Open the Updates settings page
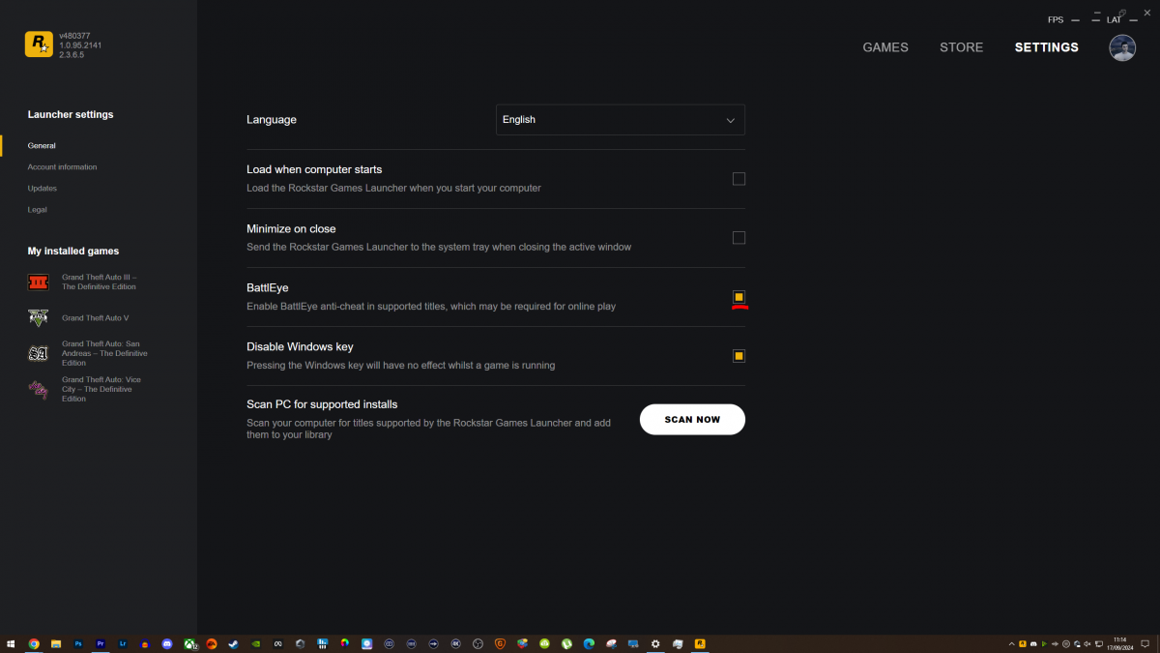1160x653 pixels. [x=42, y=188]
